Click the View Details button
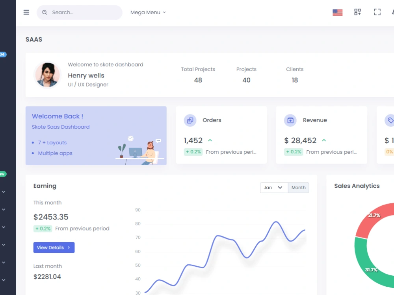The image size is (394, 295). [x=54, y=247]
